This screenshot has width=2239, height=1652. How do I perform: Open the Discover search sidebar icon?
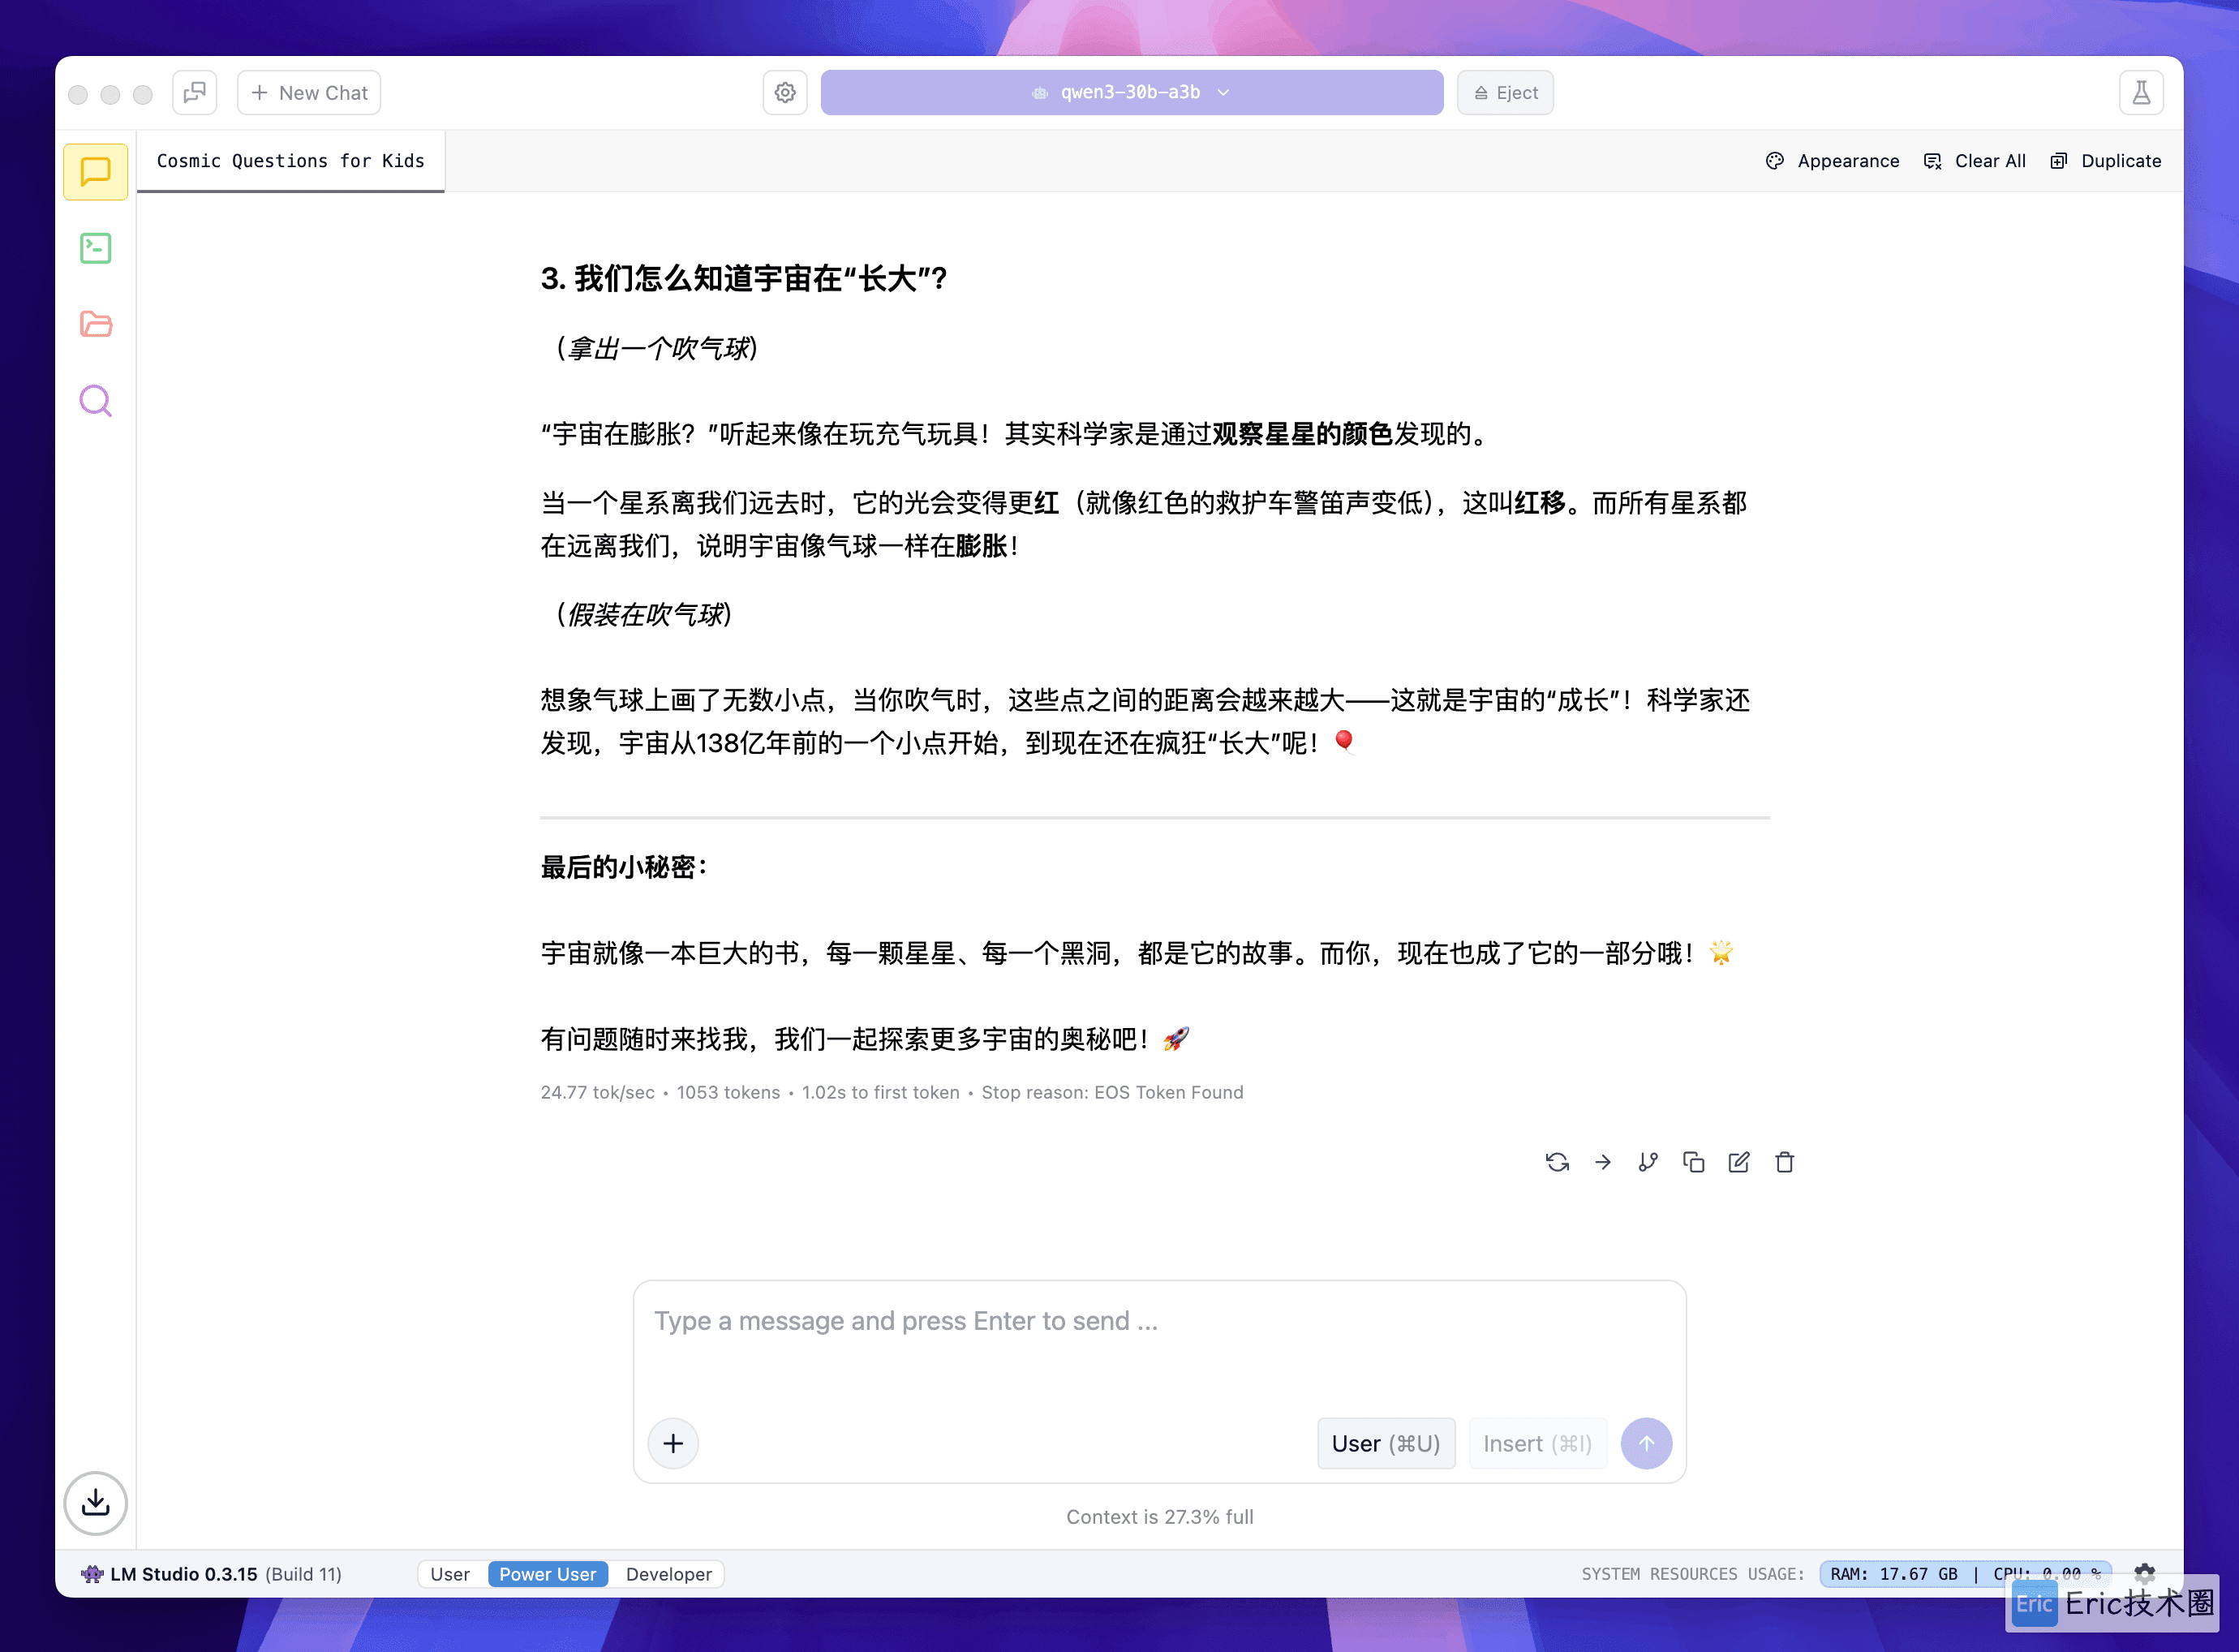[96, 401]
